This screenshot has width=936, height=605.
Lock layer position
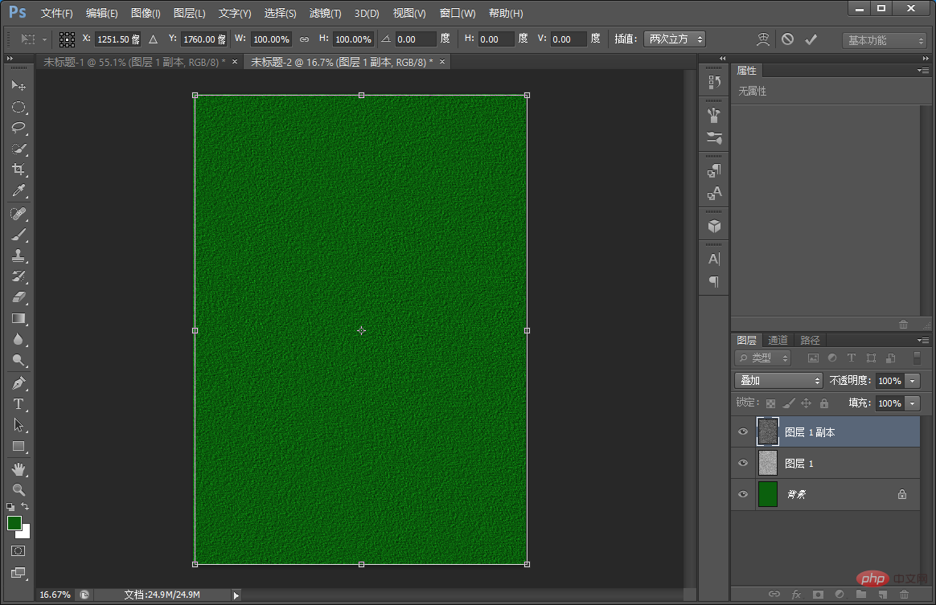point(806,403)
